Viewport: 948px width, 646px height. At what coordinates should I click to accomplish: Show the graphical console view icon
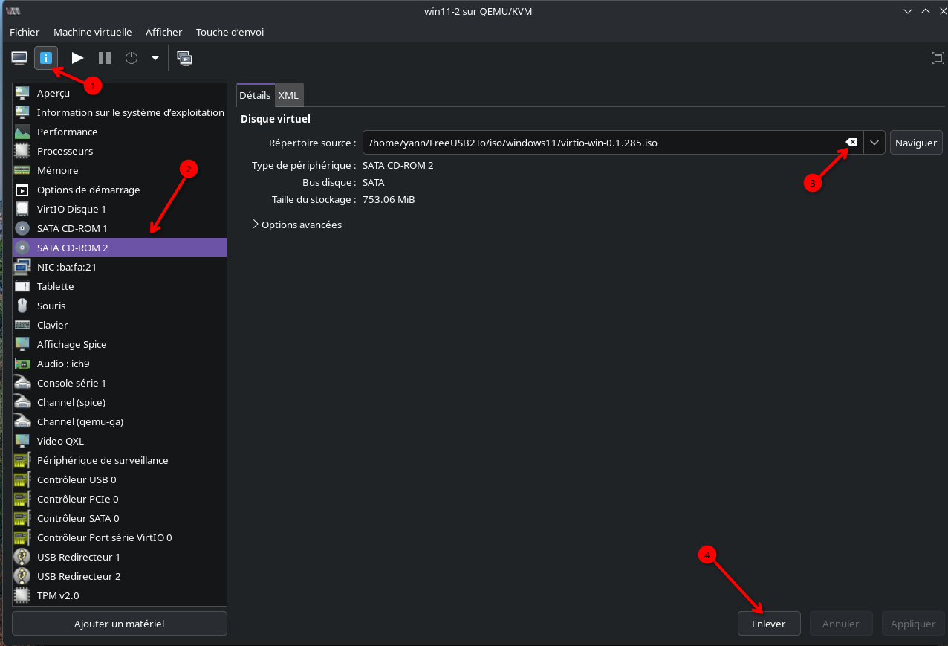(19, 58)
